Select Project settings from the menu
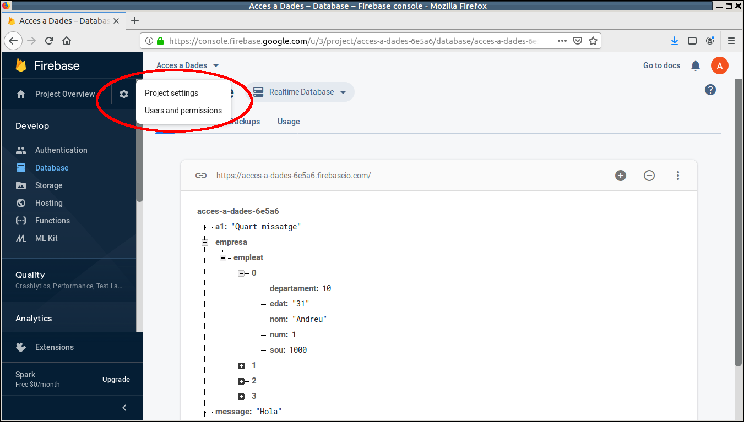 [171, 93]
